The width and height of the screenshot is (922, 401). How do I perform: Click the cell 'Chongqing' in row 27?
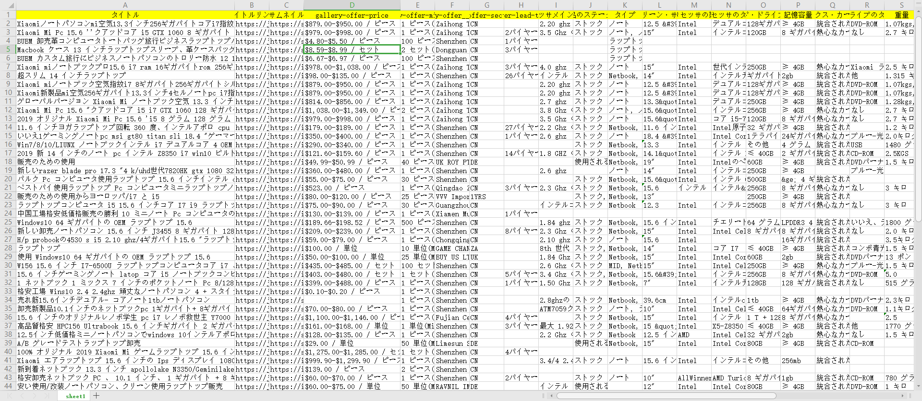(x=452, y=239)
